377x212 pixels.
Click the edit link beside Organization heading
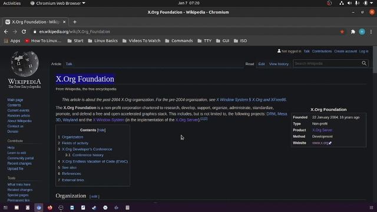coord(94,196)
